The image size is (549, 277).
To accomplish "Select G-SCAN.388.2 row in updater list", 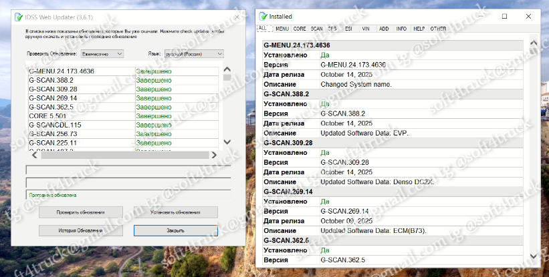I will (x=123, y=80).
